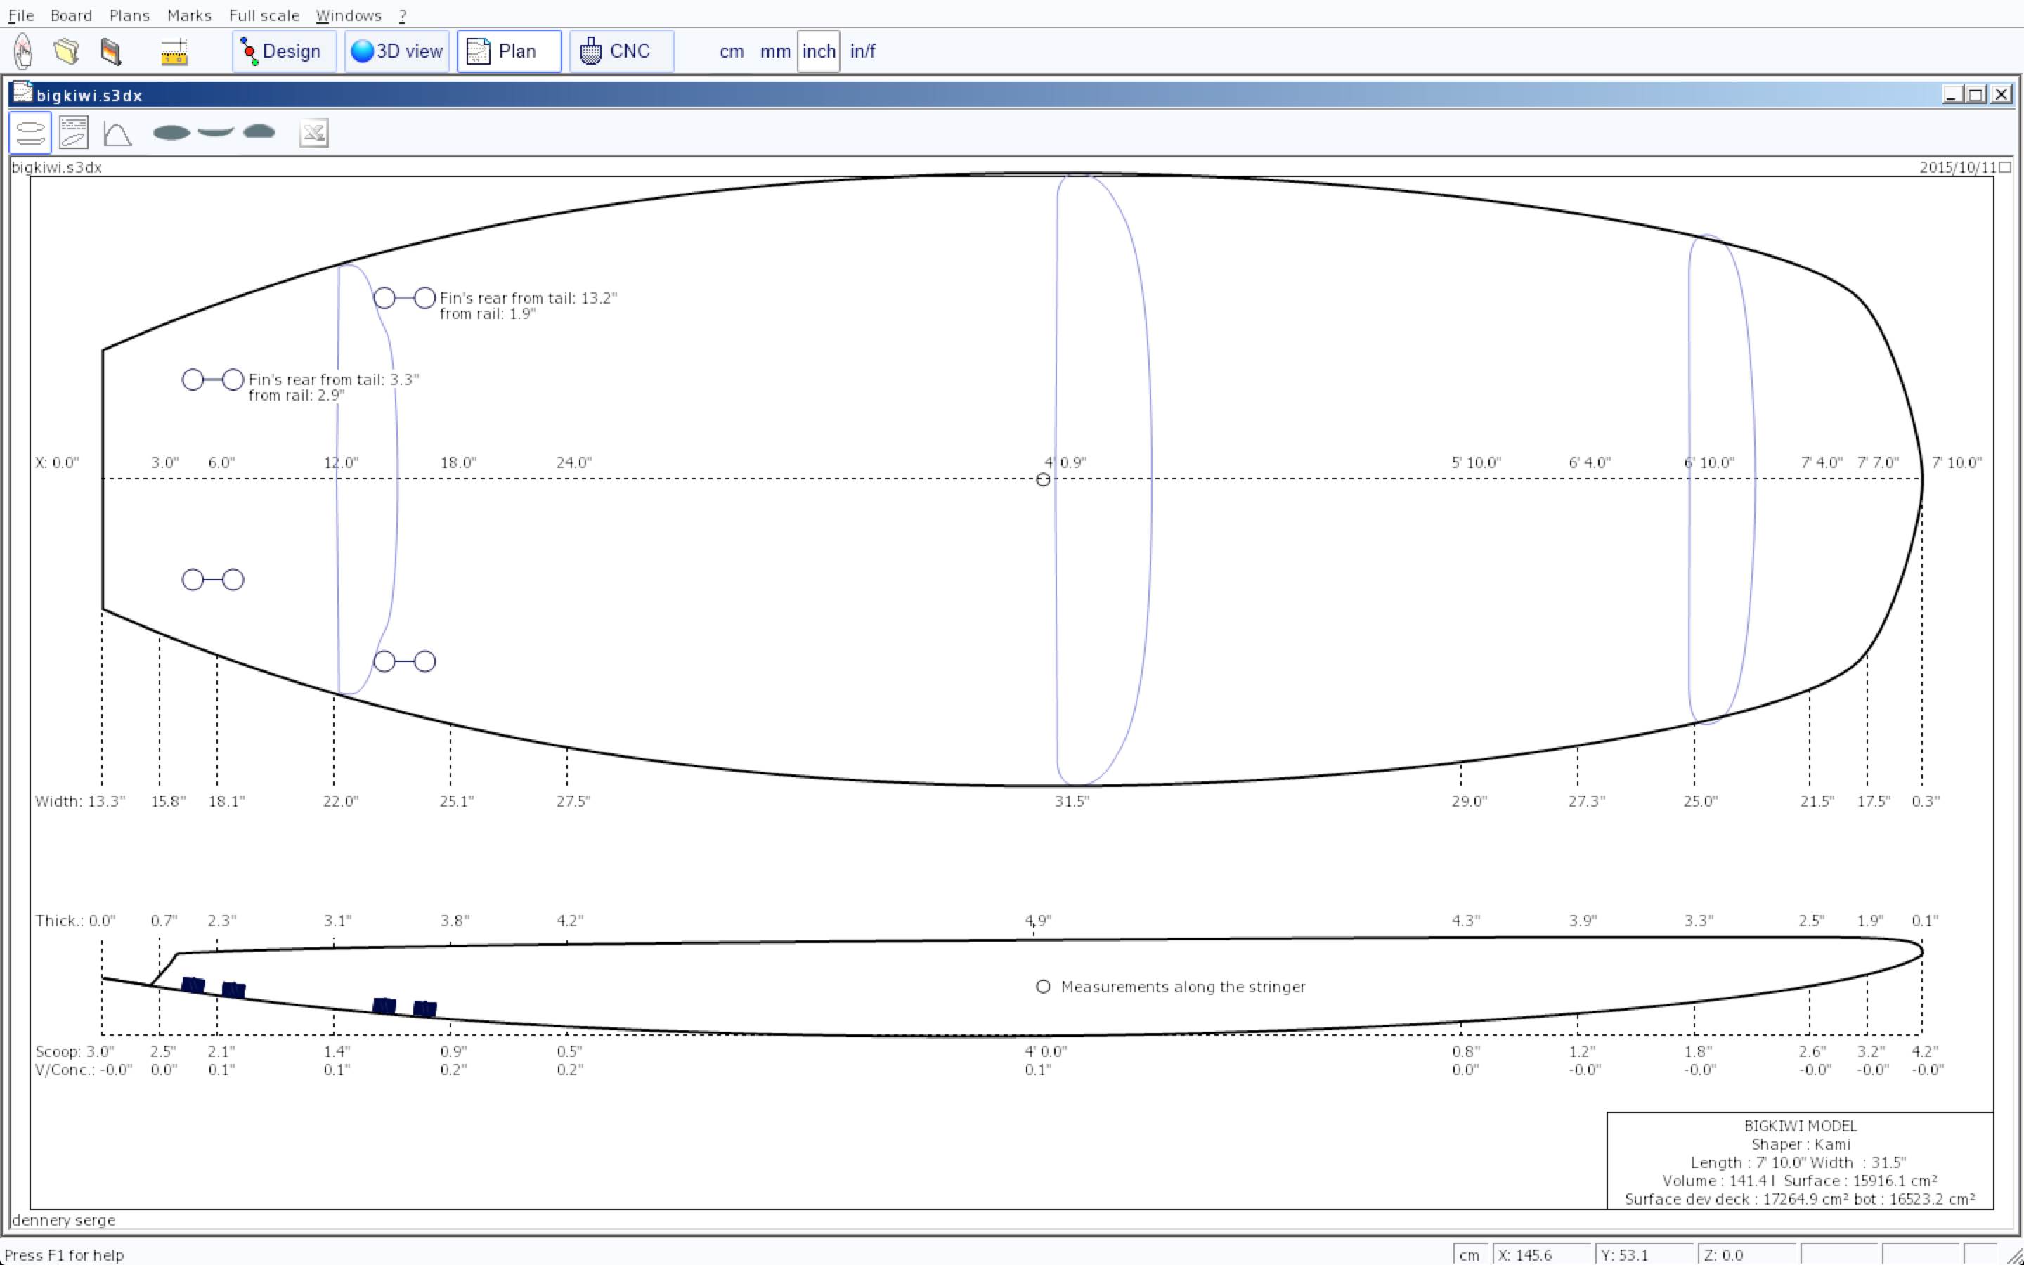Open a file with the folder icon
This screenshot has width=2024, height=1265.
pos(66,51)
